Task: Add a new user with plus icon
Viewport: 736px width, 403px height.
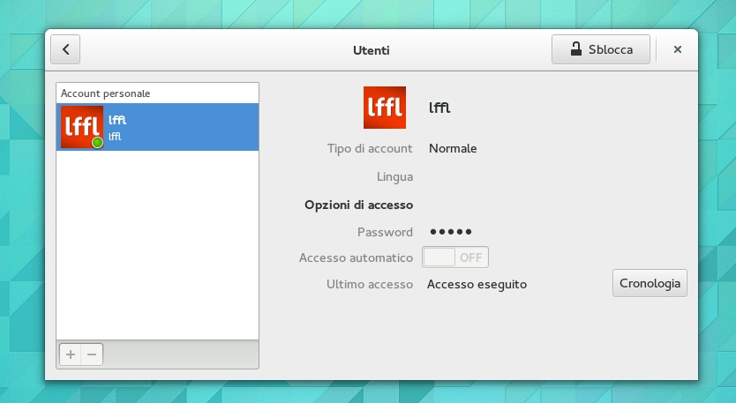Action: coord(71,354)
